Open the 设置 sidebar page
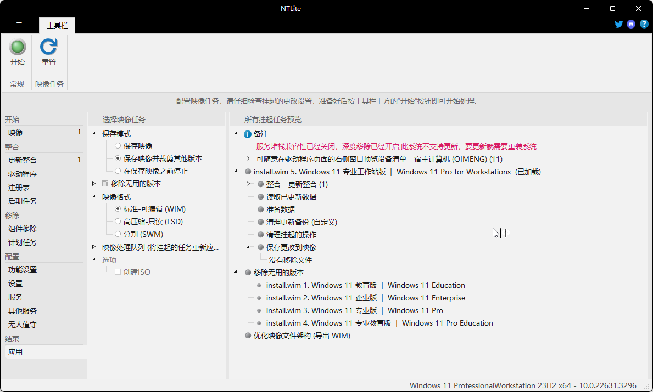This screenshot has width=653, height=392. point(44,283)
